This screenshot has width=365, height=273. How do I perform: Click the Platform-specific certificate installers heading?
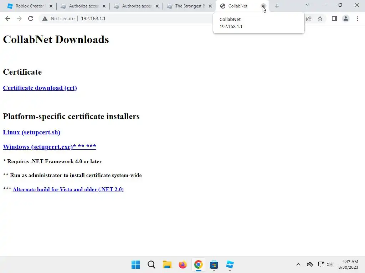click(x=71, y=116)
